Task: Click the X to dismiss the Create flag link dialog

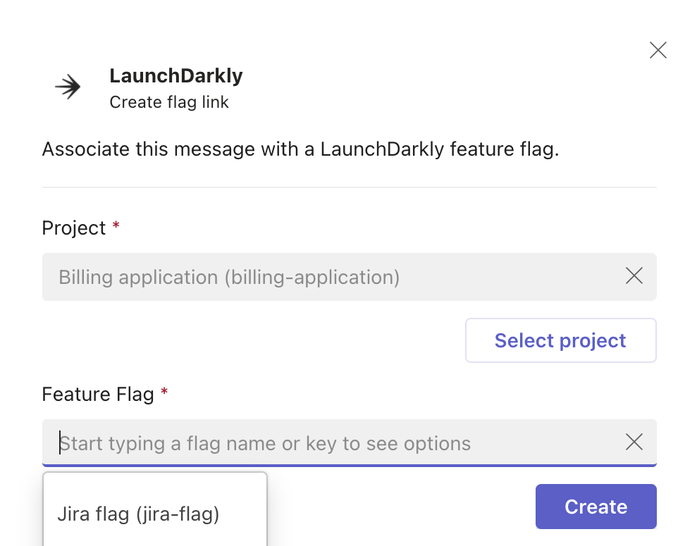Action: pyautogui.click(x=658, y=50)
